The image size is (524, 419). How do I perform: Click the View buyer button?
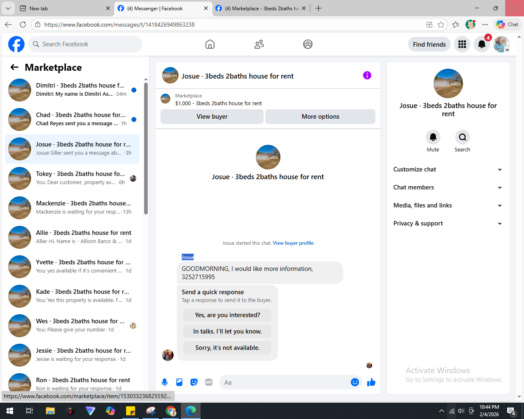click(212, 117)
